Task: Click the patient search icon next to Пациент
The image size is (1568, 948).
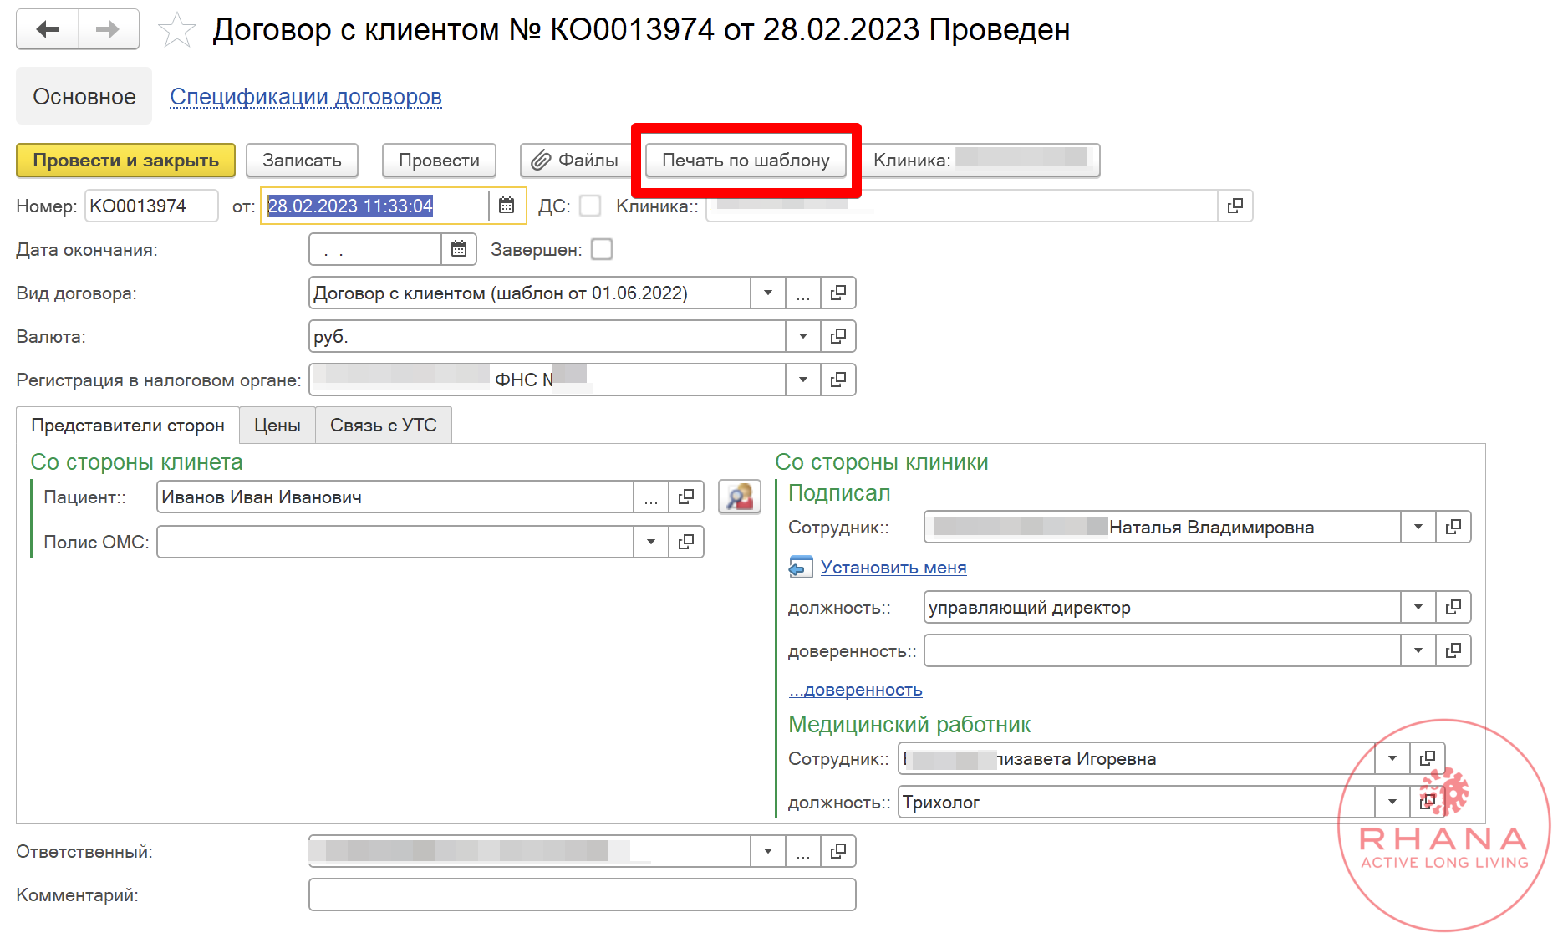Action: 740,497
